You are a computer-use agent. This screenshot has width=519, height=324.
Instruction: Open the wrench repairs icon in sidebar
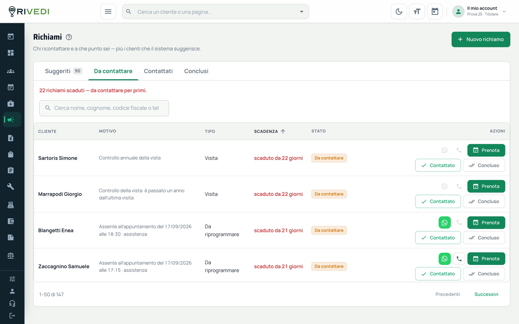click(11, 187)
